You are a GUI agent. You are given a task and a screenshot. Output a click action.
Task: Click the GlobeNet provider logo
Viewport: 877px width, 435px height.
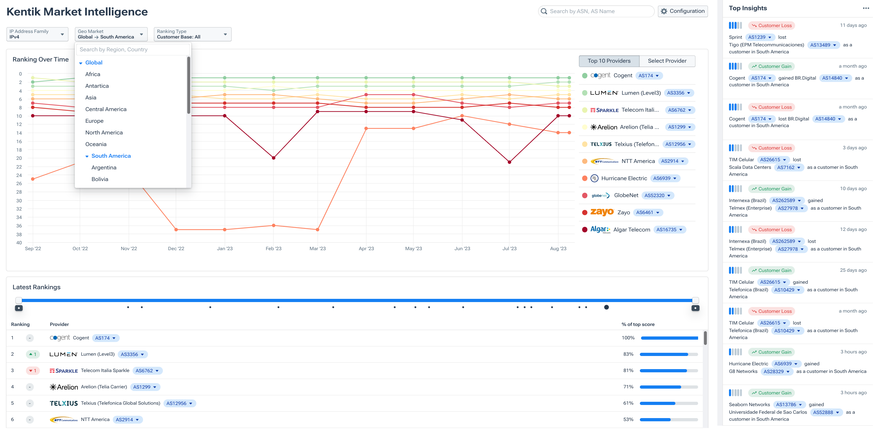(600, 195)
